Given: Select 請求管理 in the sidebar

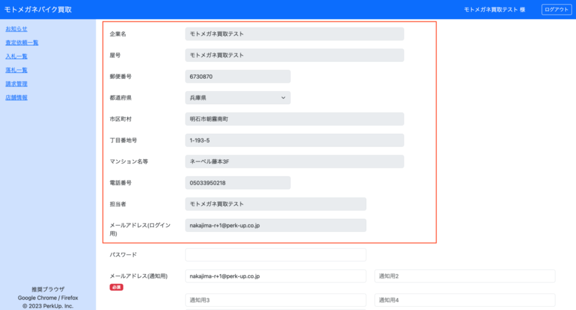Looking at the screenshot, I should [16, 84].
